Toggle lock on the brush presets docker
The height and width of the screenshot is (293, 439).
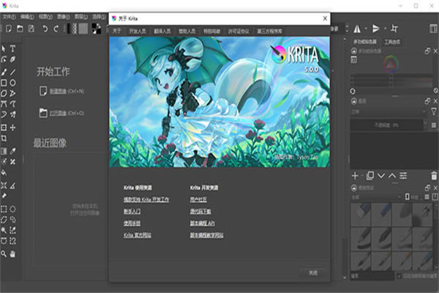coord(354,188)
